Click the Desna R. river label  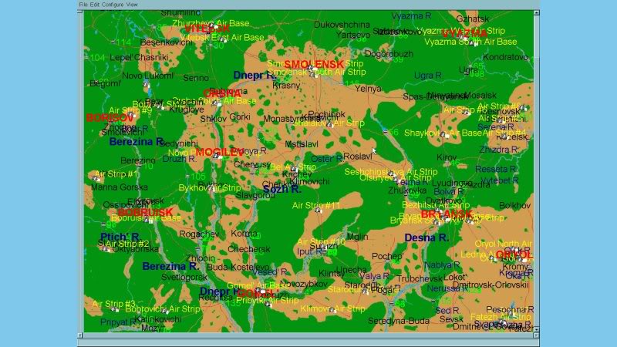click(427, 238)
